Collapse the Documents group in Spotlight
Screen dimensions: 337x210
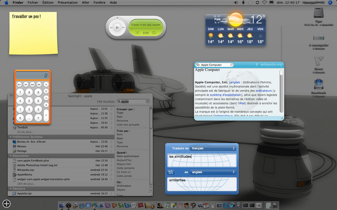pyautogui.click(x=11, y=156)
